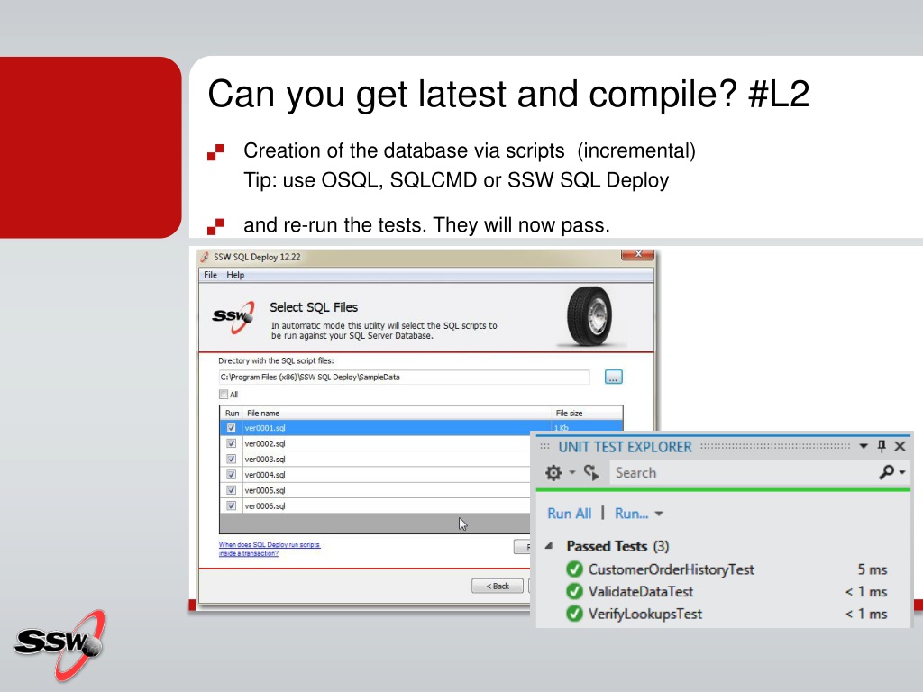Click the SSW logo in the wizard header
This screenshot has height=692, width=923.
[233, 317]
